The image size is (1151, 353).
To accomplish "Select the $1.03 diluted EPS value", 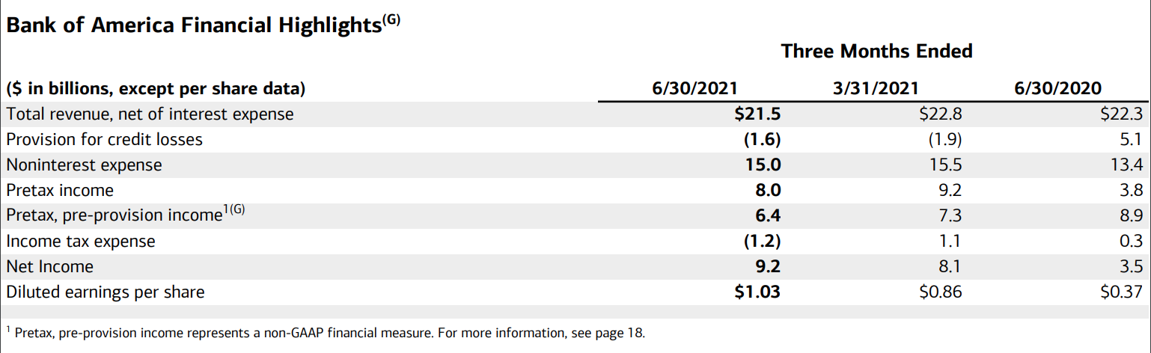I will tap(757, 292).
